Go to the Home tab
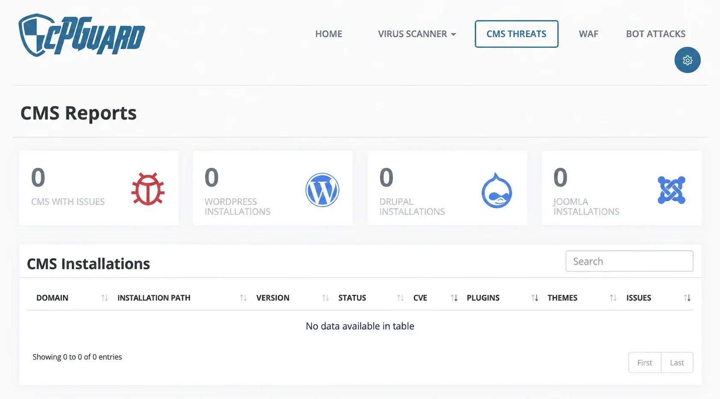The width and height of the screenshot is (720, 399). pos(329,34)
